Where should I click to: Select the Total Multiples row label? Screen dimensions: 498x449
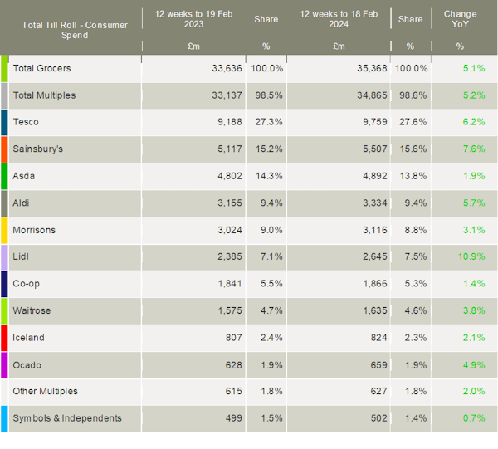pos(44,95)
